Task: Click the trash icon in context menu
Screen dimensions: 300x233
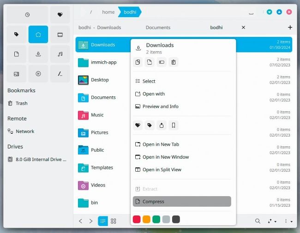Action: pos(173,62)
